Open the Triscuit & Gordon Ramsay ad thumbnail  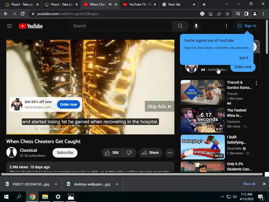203,92
